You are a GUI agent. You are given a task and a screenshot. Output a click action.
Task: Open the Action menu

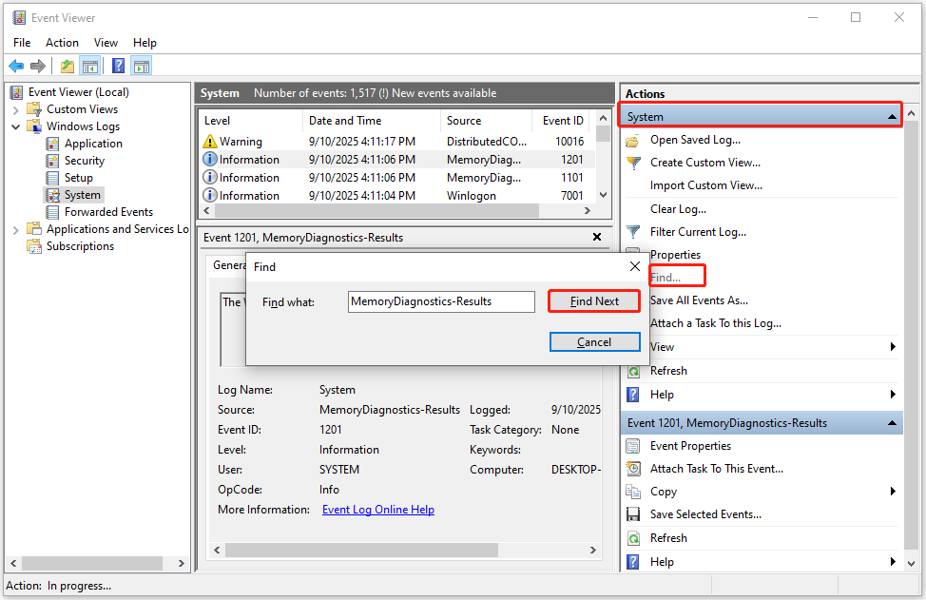(62, 42)
